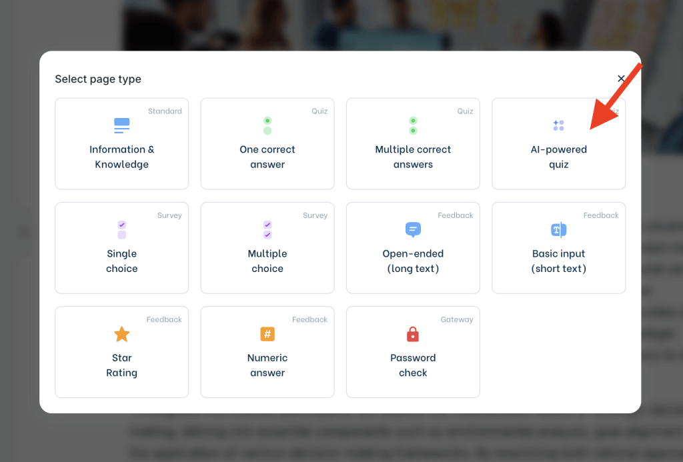683x462 pixels.
Task: Close the Select page type dialog
Action: pos(621,79)
